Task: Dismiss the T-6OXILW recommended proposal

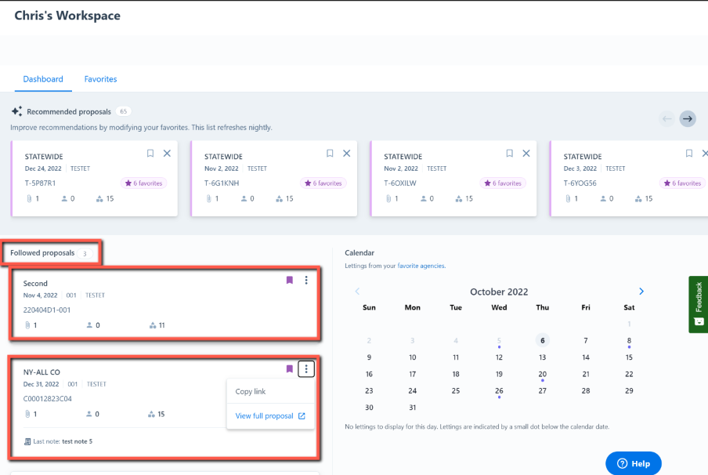Action: [526, 154]
